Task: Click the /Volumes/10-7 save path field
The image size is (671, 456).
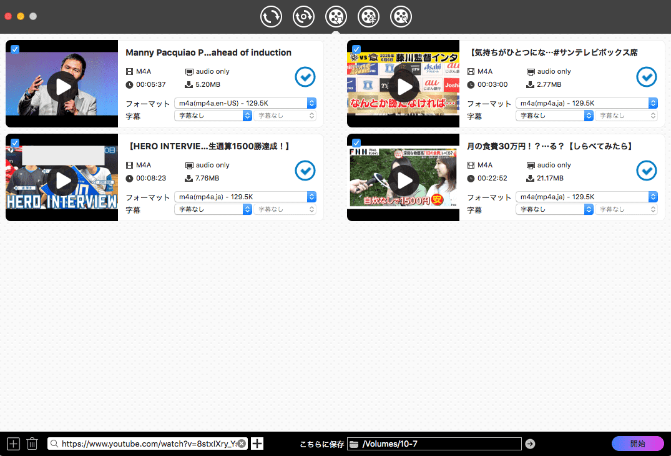Action: click(x=434, y=444)
